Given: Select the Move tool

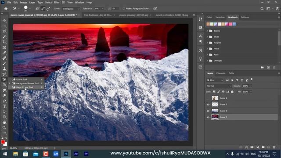Looking at the screenshot, I should coord(4,21).
